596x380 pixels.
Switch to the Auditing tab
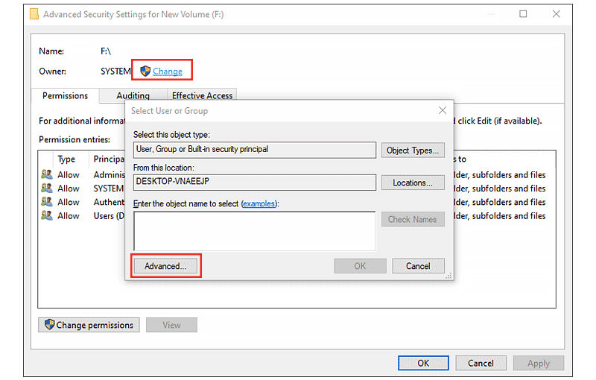pos(133,96)
